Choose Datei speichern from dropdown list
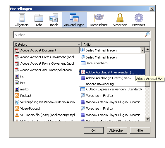This screenshot has width=165, height=148. click(112, 63)
